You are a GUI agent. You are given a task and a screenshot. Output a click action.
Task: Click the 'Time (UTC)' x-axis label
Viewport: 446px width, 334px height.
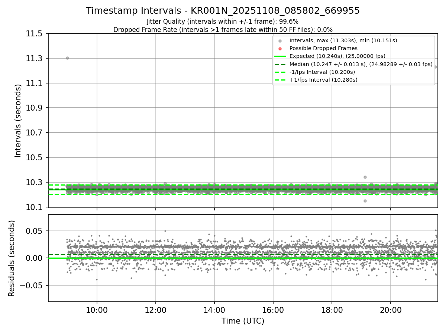243,321
